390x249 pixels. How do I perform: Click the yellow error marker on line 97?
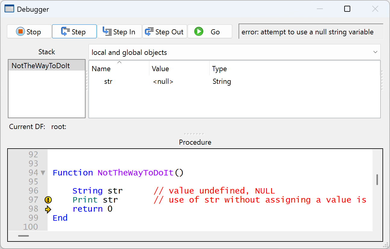(48, 200)
